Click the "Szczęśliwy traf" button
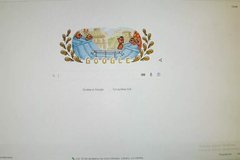The width and height of the screenshot is (240, 160). 122,89
